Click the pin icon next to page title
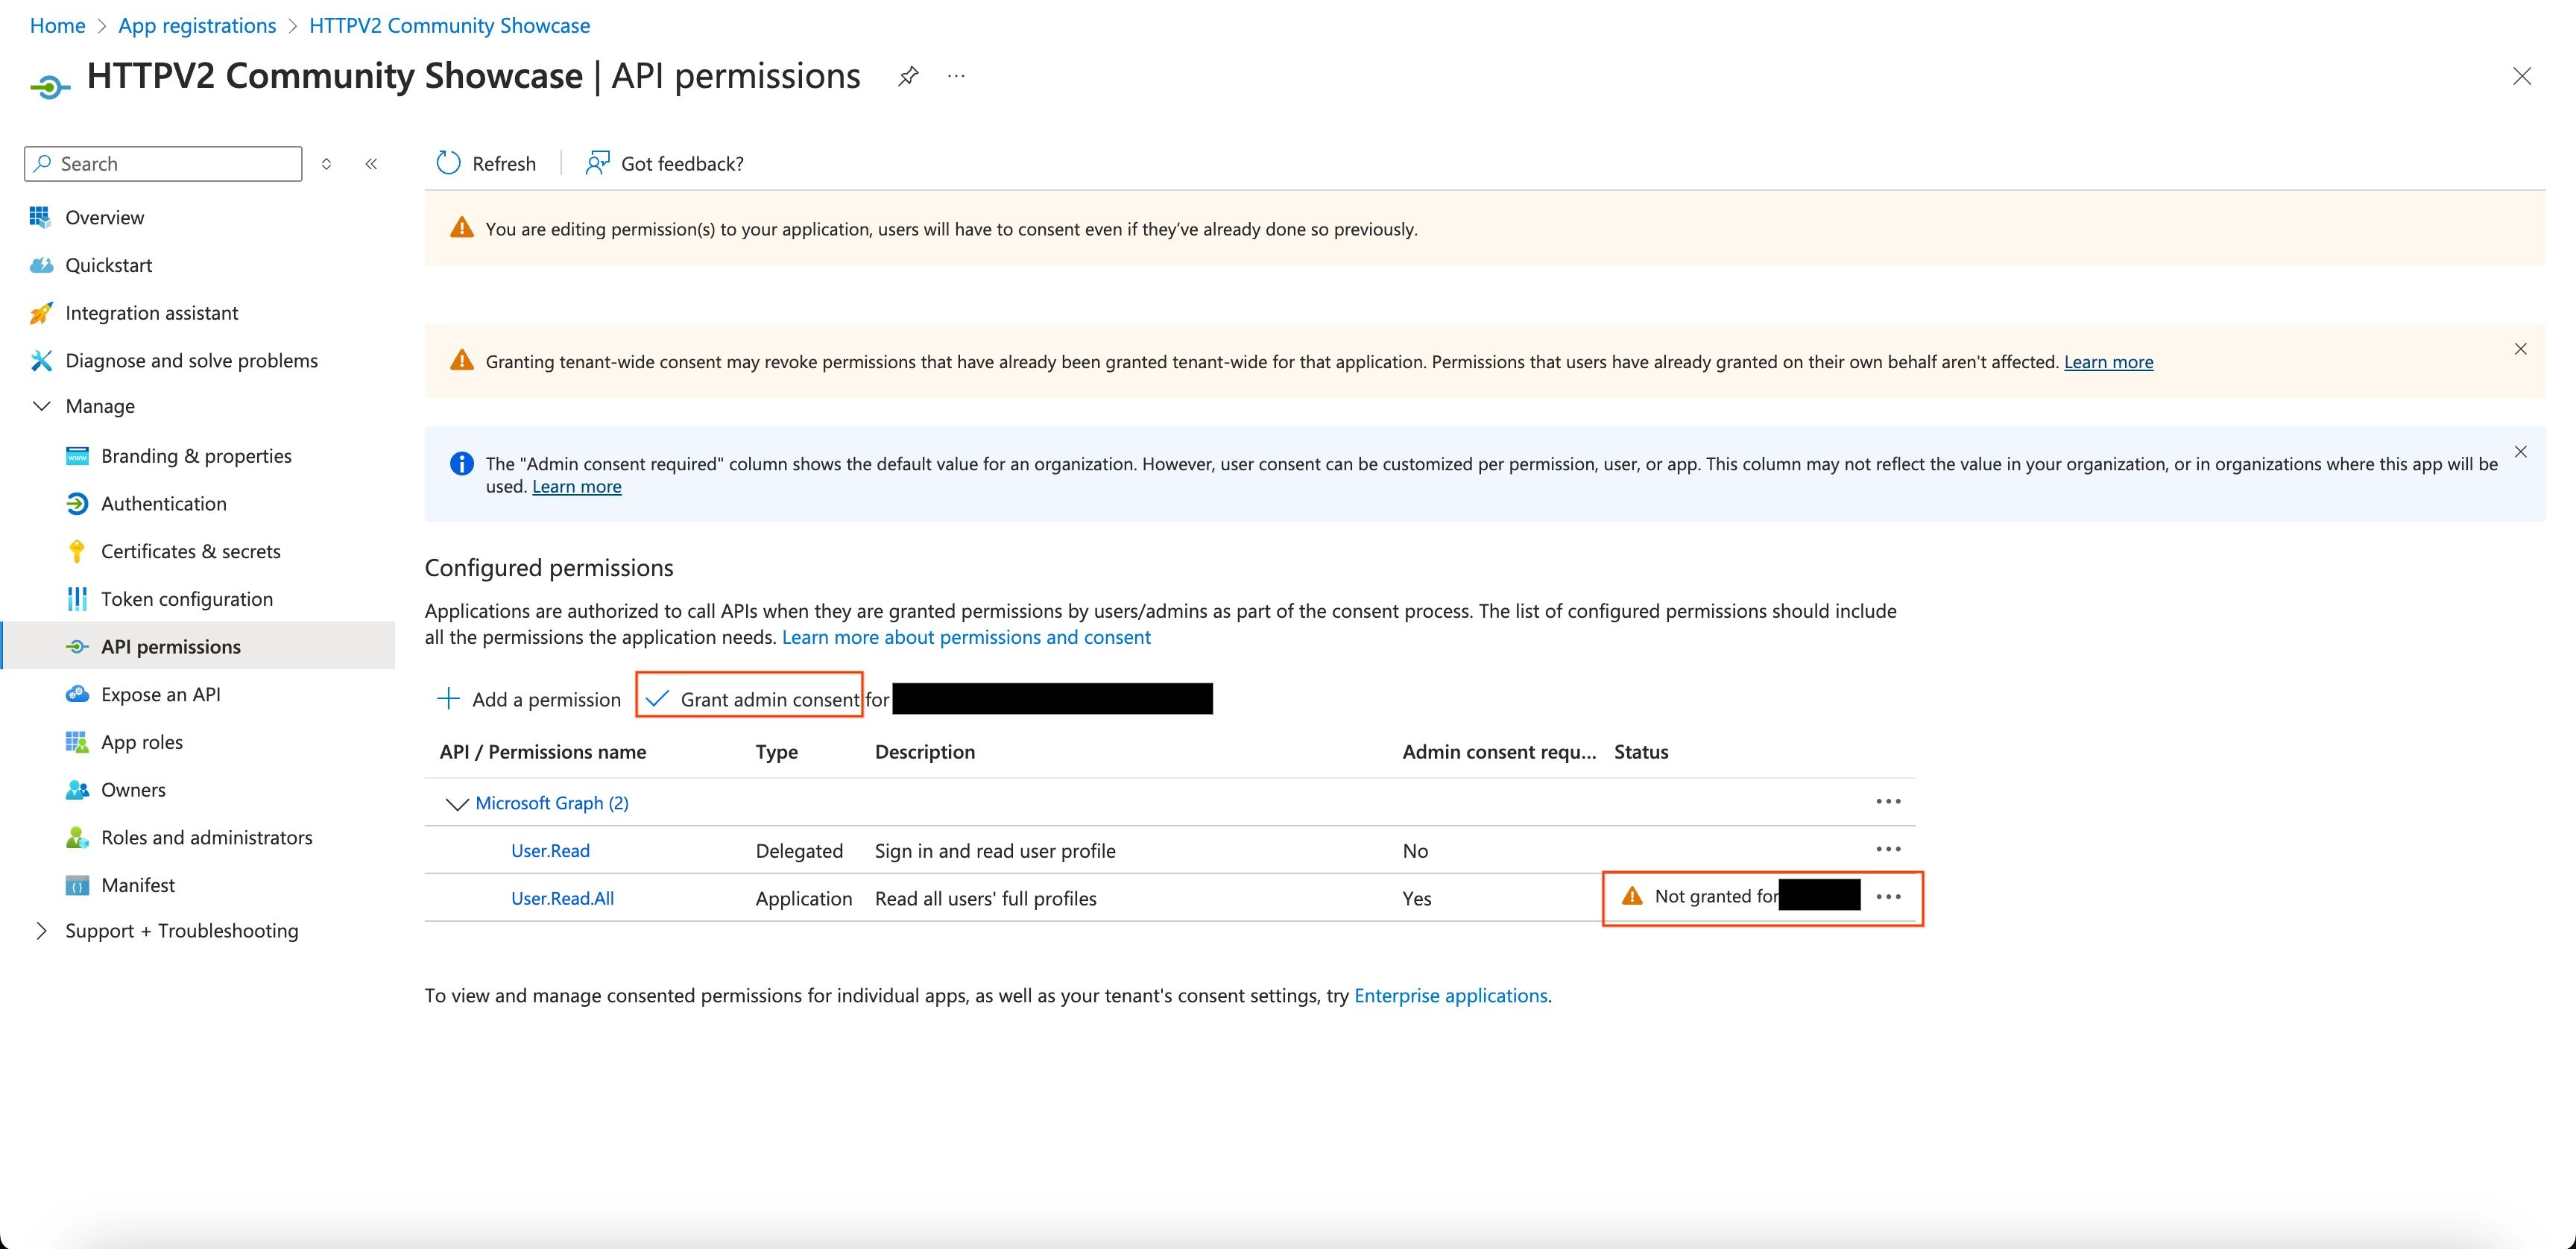 coord(908,76)
